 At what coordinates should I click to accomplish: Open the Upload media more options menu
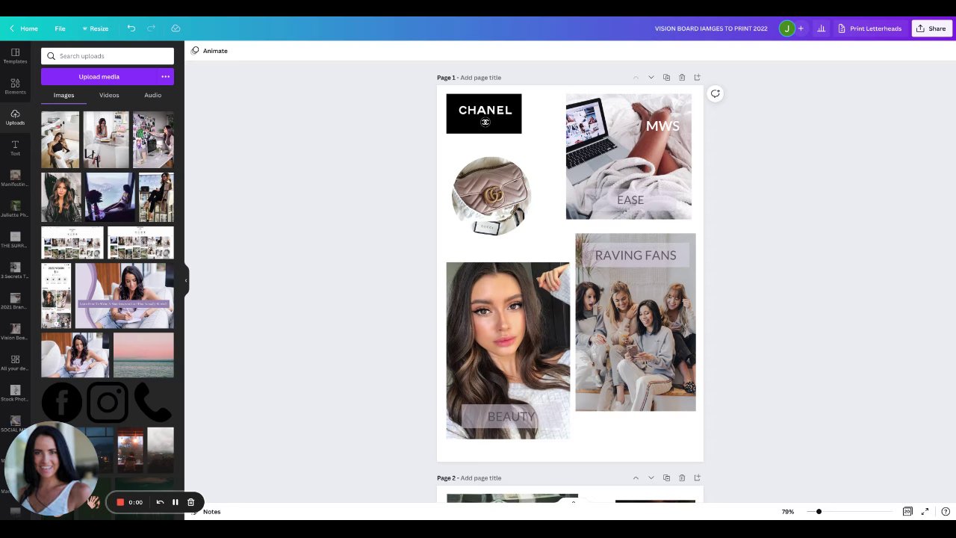tap(165, 76)
